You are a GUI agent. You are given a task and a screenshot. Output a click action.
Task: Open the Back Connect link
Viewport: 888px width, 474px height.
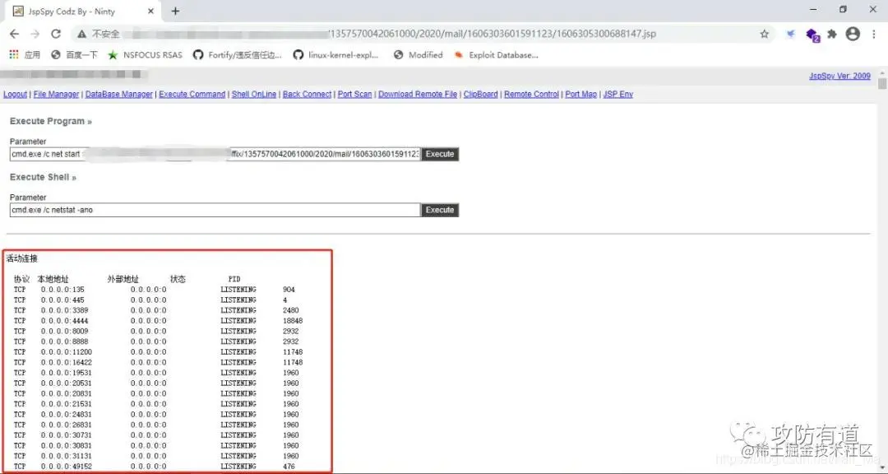coord(307,94)
